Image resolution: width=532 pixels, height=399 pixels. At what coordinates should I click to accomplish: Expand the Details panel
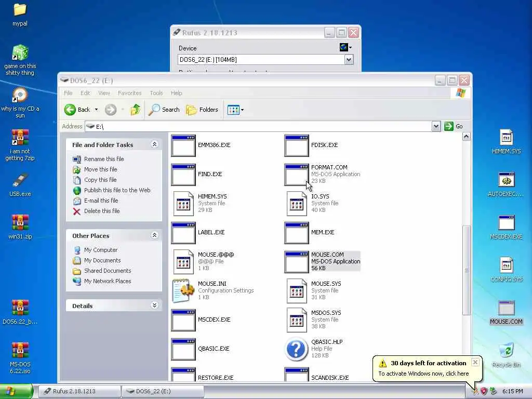[x=154, y=305]
